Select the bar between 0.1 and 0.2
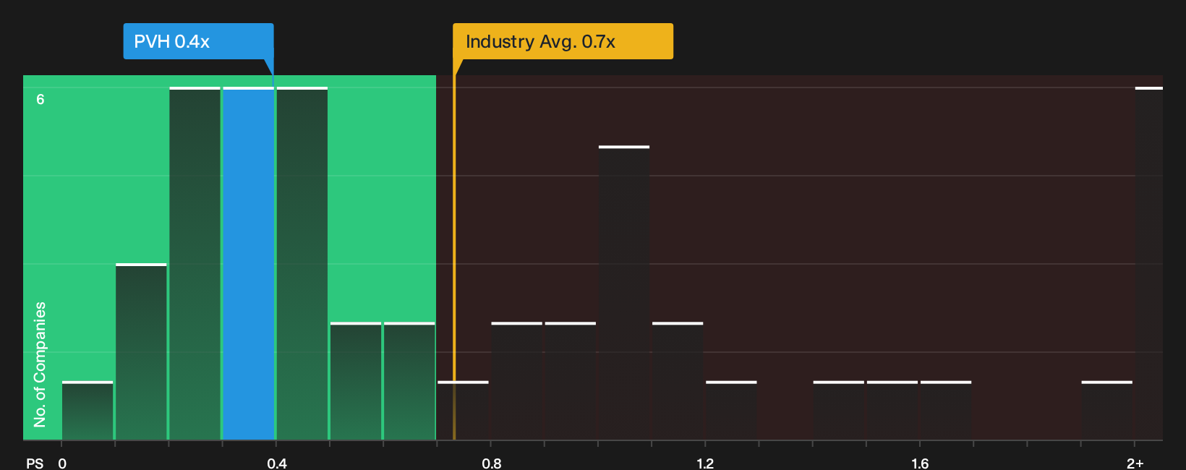This screenshot has width=1186, height=470. (141, 352)
